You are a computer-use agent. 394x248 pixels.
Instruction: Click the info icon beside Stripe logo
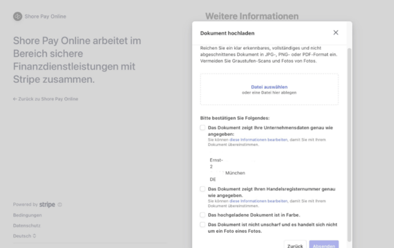pos(60,205)
